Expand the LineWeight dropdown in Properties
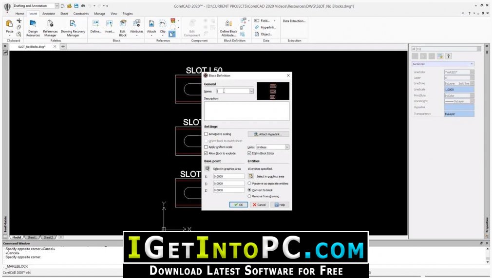 [472, 101]
